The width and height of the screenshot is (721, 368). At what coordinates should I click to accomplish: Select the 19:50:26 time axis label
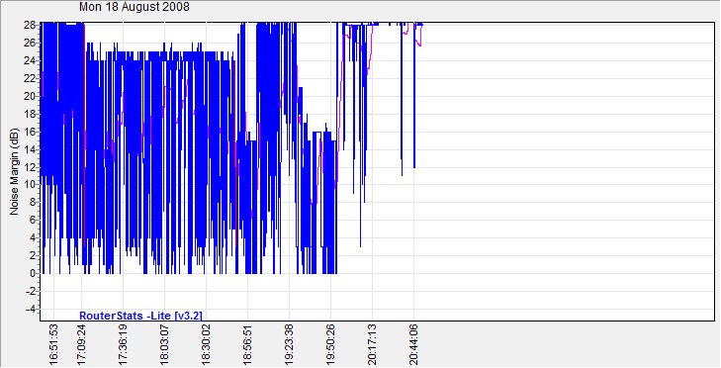pyautogui.click(x=330, y=345)
